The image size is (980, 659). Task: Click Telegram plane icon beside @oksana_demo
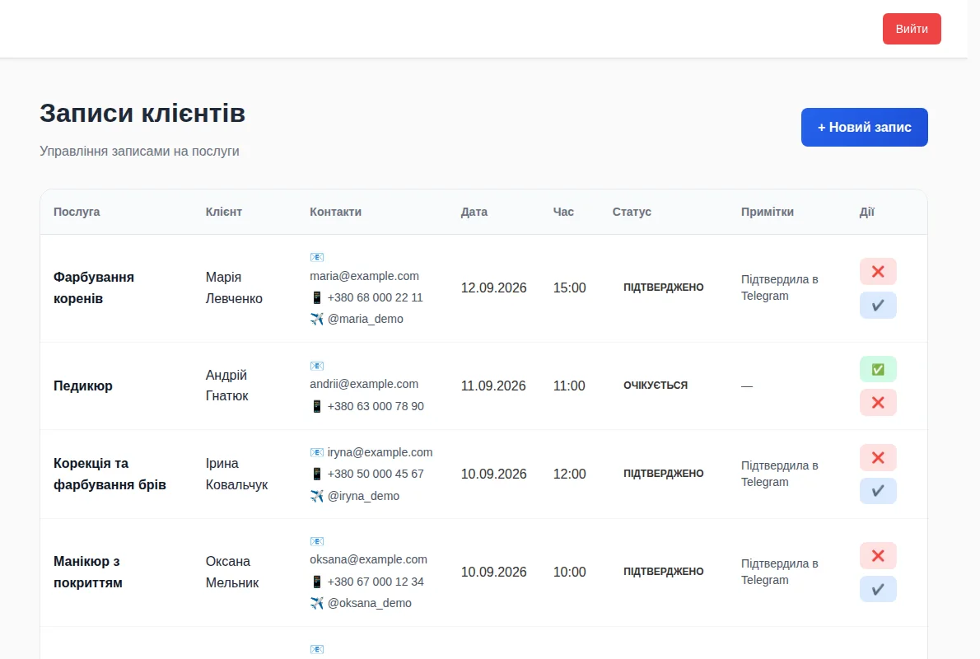[317, 603]
